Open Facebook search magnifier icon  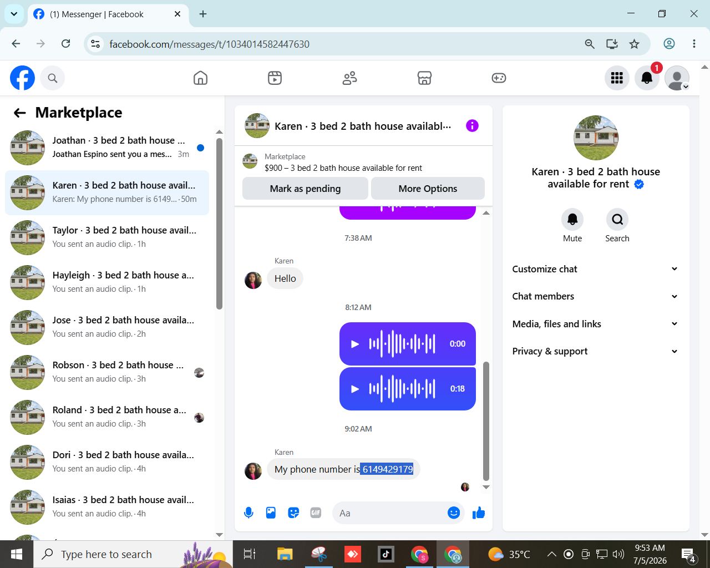coord(53,78)
